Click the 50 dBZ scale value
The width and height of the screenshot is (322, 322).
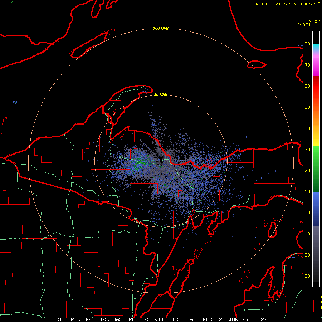307,107
